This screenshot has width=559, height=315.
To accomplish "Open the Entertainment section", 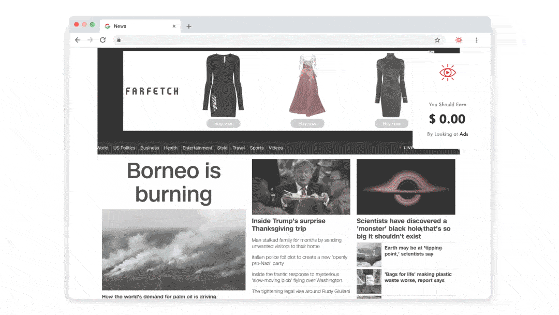I will 197,148.
